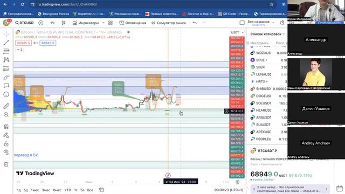Click the undo arrow
The image size is (345, 194).
[195, 23]
